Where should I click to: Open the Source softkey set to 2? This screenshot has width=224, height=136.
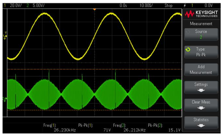(201, 34)
